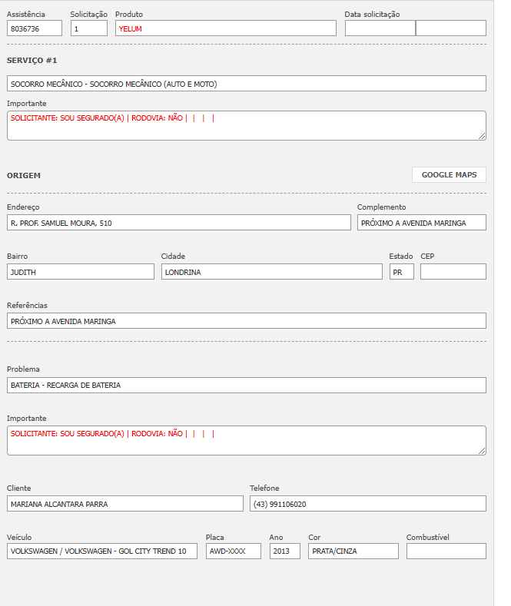Select the Produto field showing YELUM
Screen dimensions: 511x606
225,28
